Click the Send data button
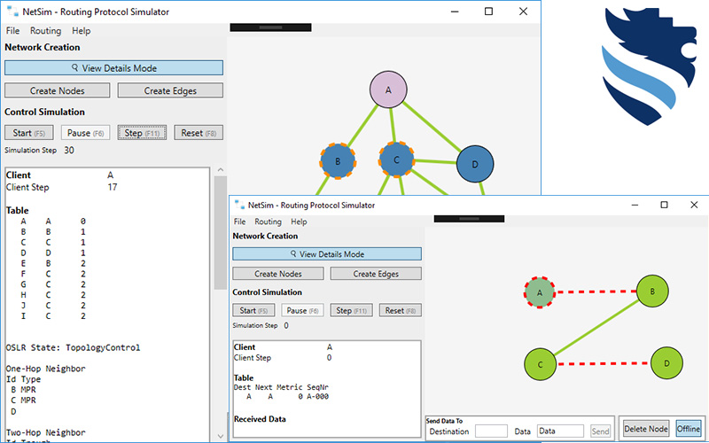709x443 pixels. coord(601,431)
